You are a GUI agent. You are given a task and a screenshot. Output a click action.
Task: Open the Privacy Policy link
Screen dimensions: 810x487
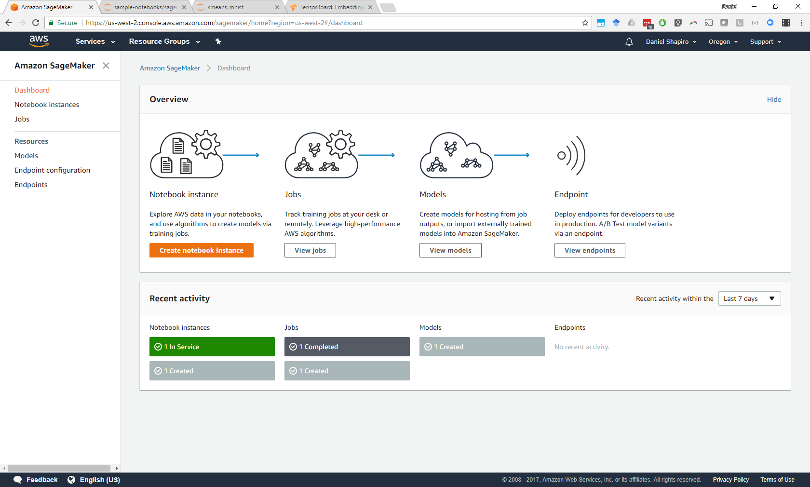point(731,480)
